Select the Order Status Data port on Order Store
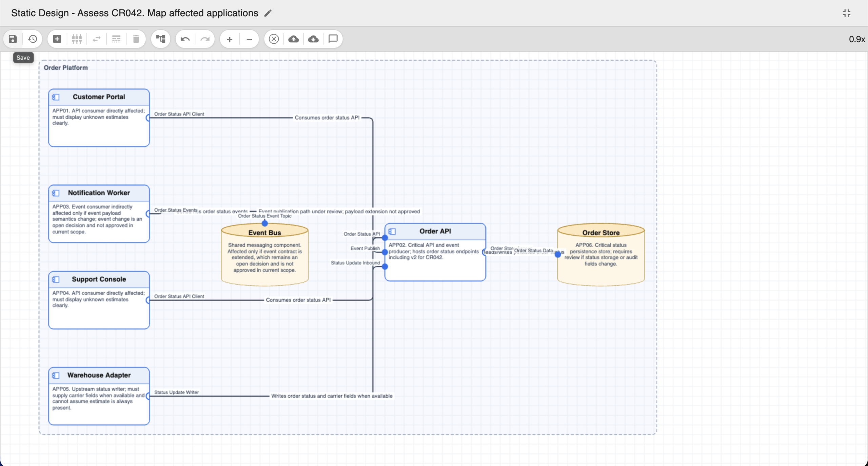This screenshot has height=466, width=868. coord(558,254)
